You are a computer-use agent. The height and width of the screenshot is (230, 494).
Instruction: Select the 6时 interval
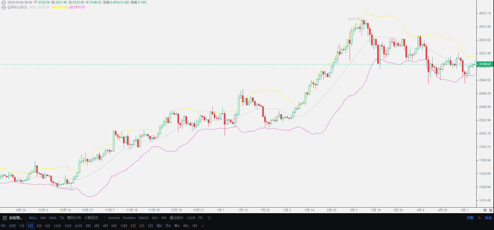114,226
